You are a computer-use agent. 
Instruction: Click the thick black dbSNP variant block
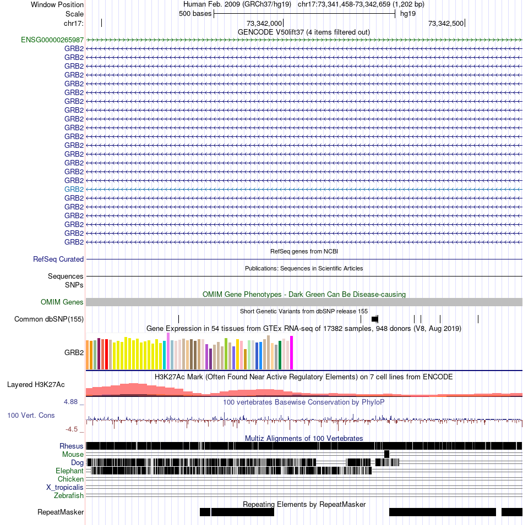click(x=375, y=319)
